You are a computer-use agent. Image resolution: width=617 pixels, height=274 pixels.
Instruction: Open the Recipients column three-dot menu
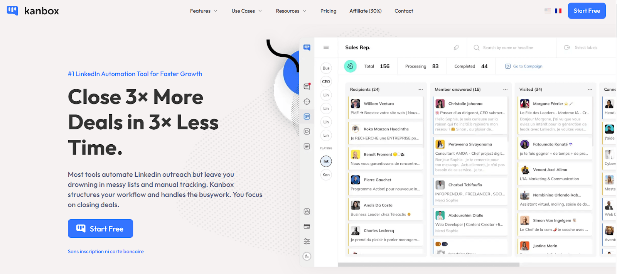point(420,90)
